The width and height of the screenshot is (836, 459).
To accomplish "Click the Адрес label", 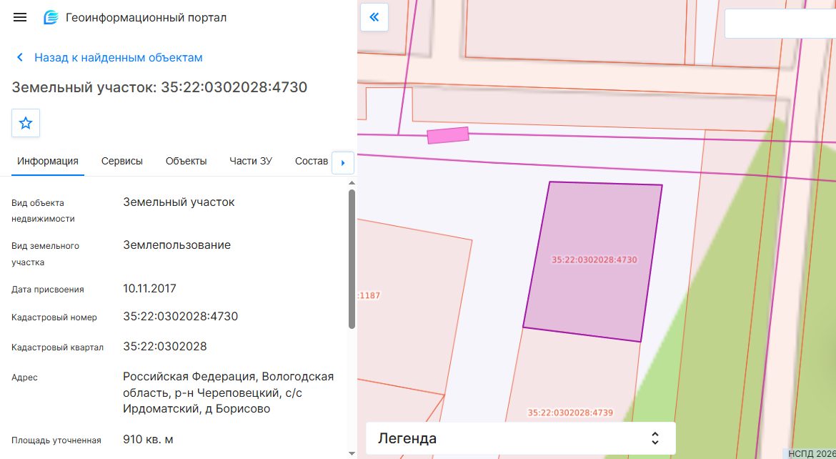I will tap(24, 377).
